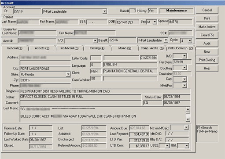Click the SS# field in Patient section
Screen dimensions: 225x159
[x=97, y=22]
